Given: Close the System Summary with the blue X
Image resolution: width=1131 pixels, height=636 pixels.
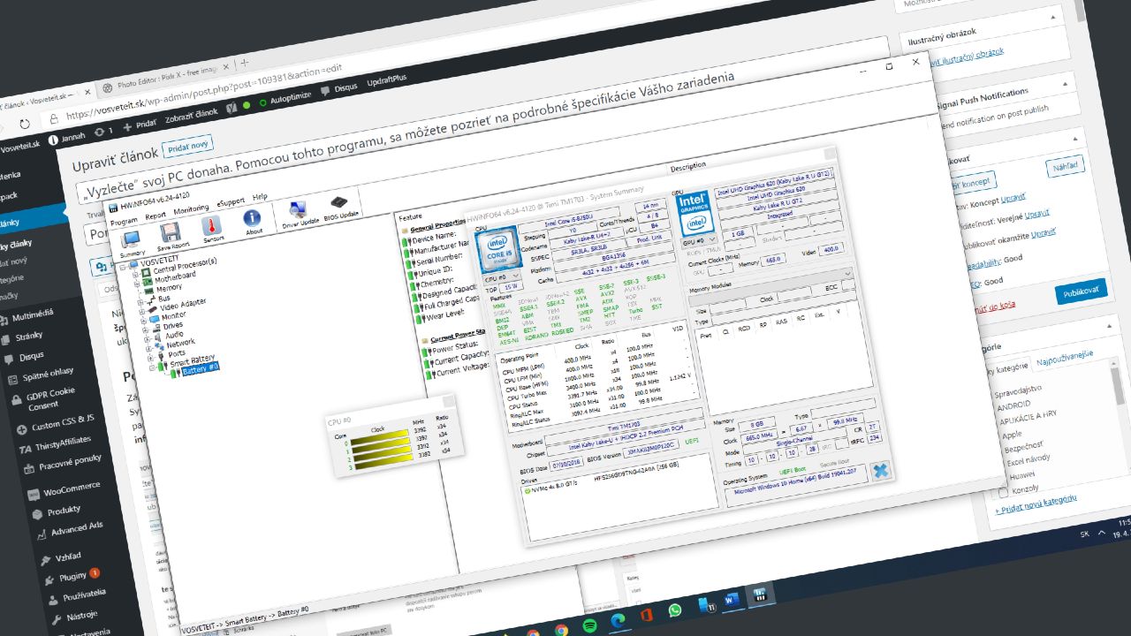Looking at the screenshot, I should point(880,471).
